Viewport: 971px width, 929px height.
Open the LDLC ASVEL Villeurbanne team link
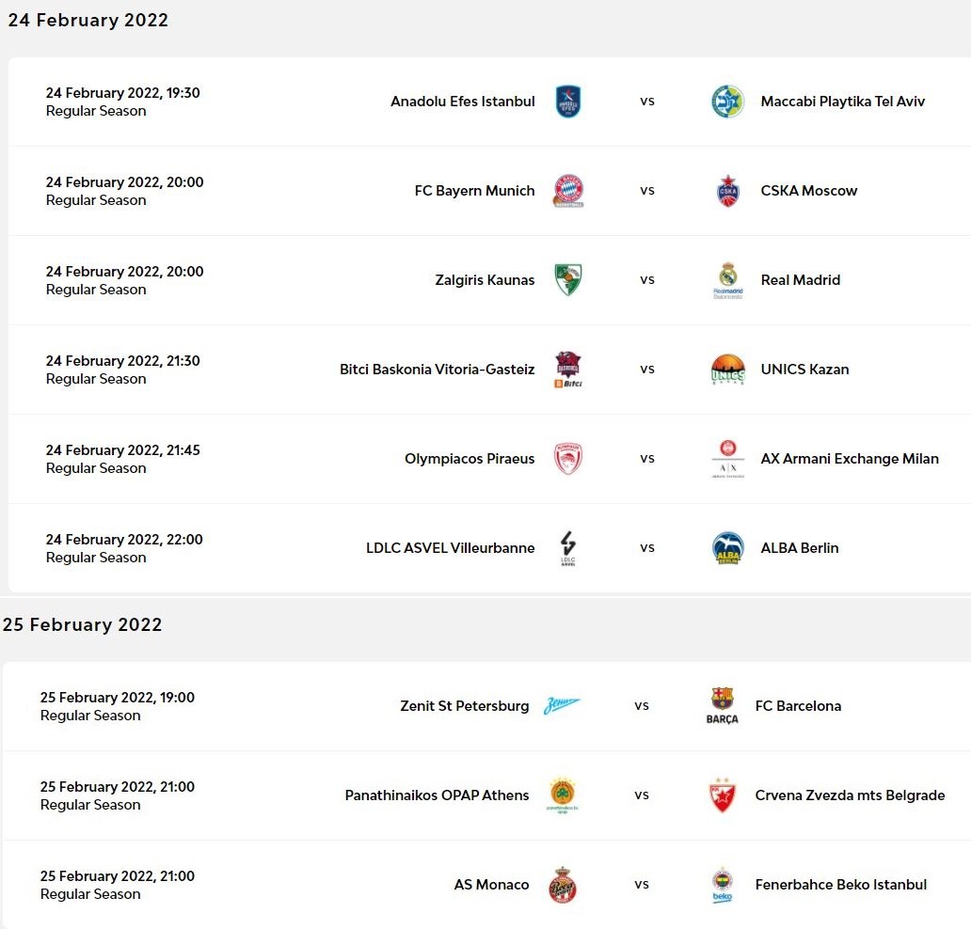pos(450,548)
